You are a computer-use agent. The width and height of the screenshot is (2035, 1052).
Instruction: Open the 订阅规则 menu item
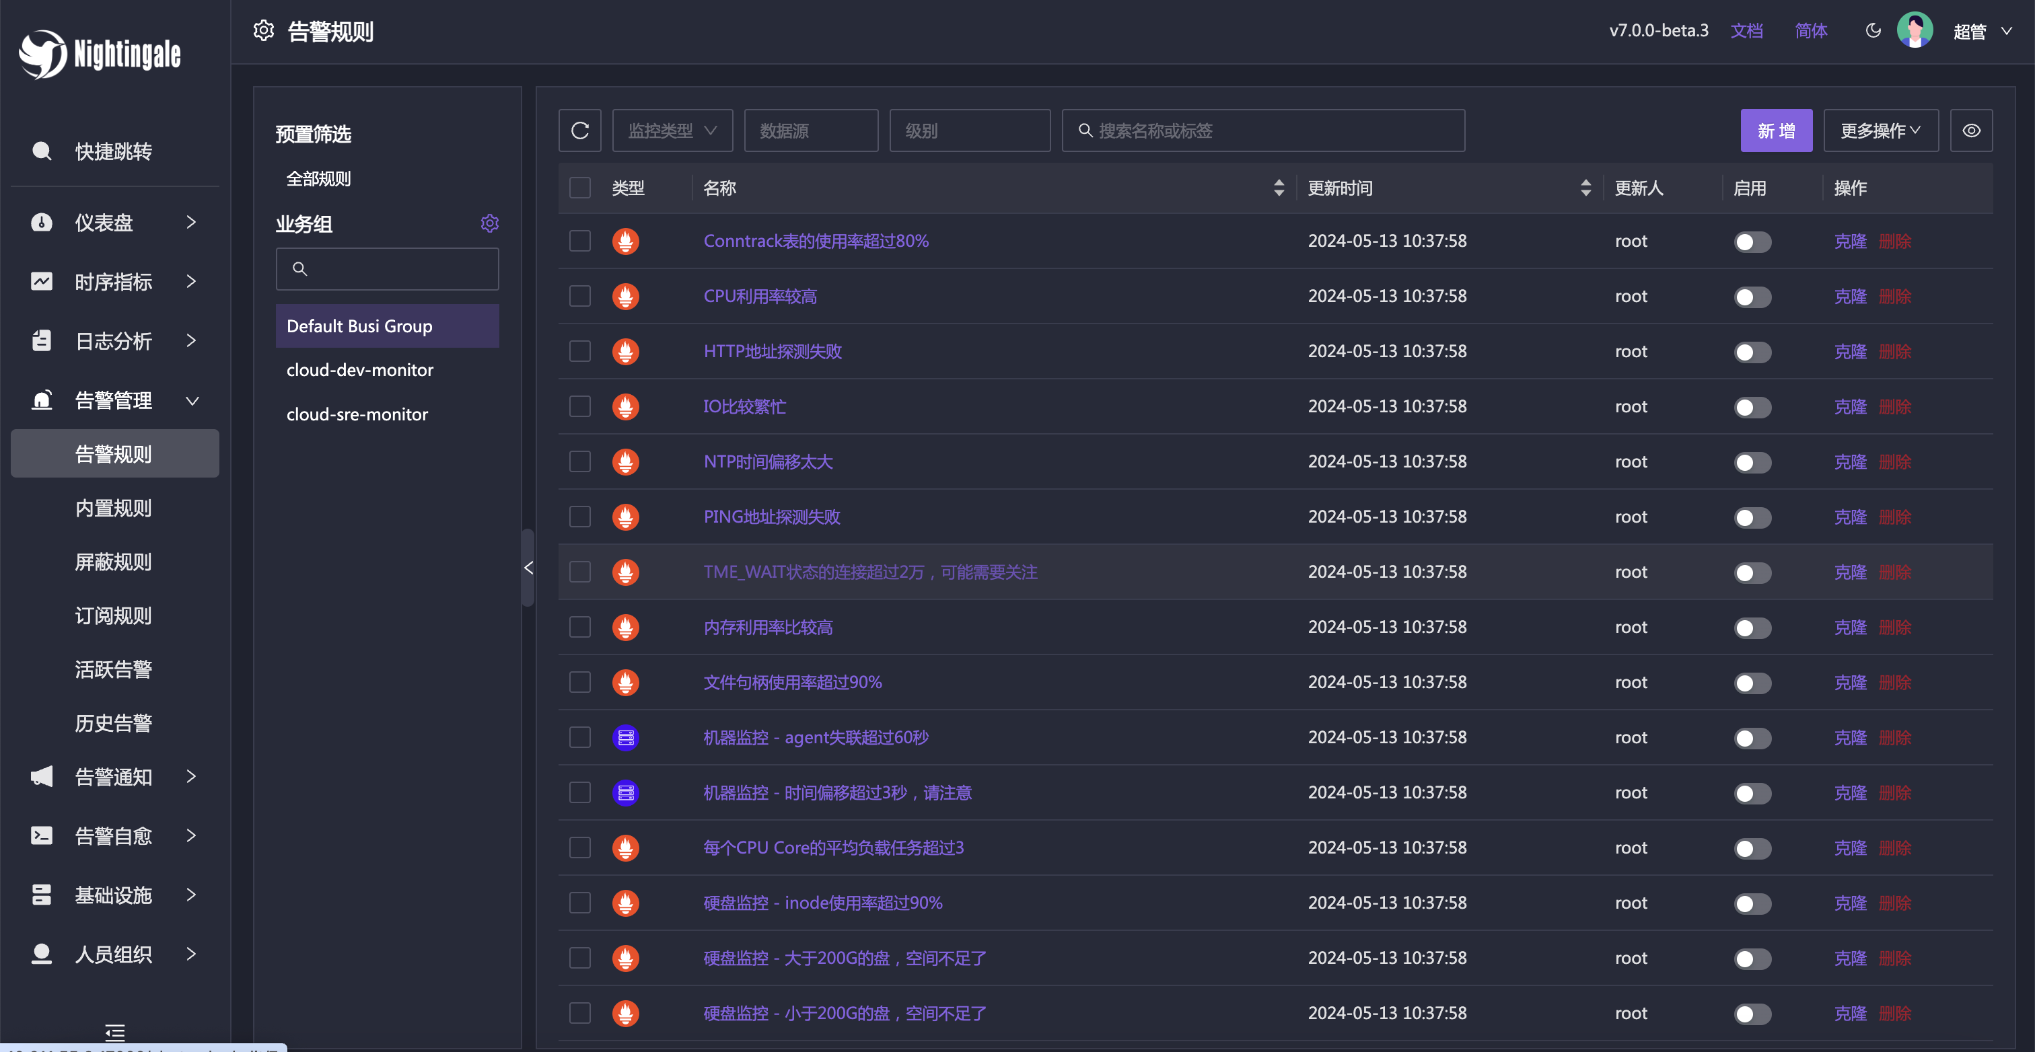pos(115,615)
